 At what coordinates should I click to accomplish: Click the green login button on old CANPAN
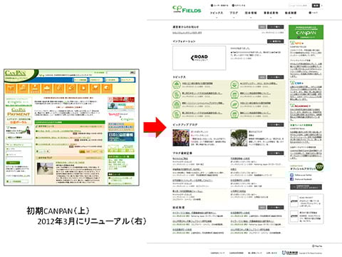coord(13,163)
